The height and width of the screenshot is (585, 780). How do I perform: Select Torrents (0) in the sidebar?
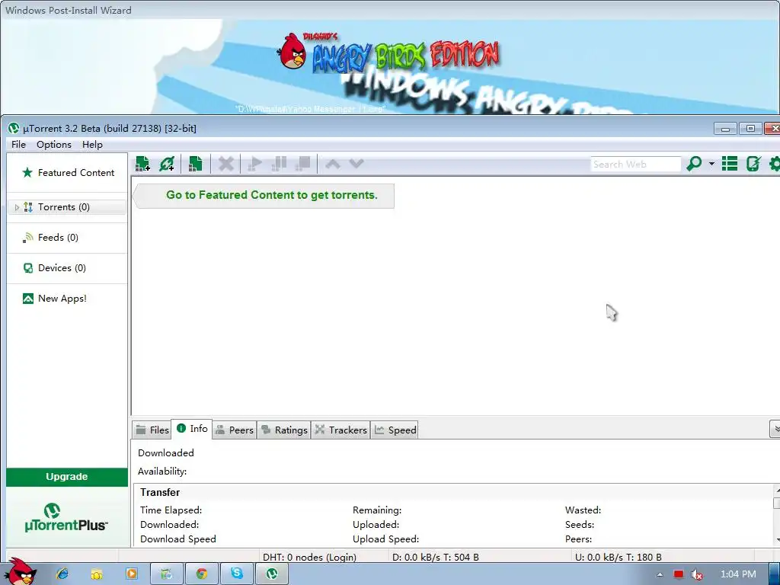[67, 207]
